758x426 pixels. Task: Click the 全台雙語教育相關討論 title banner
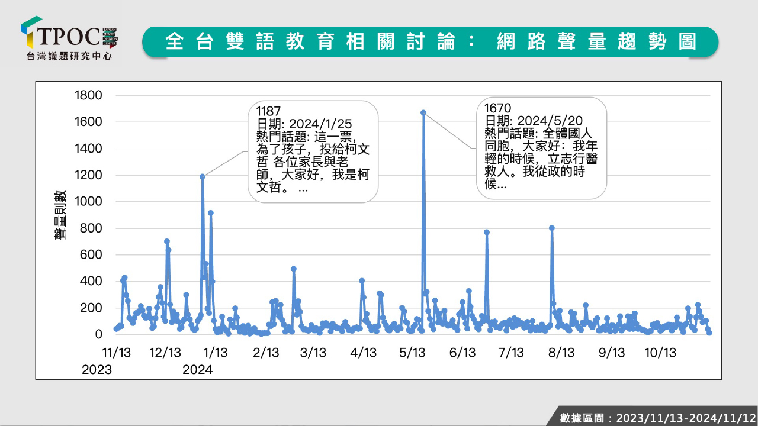pyautogui.click(x=430, y=41)
